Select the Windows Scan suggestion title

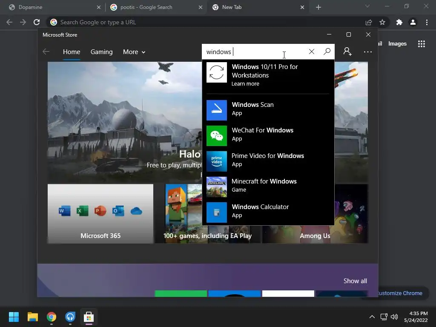[253, 105]
